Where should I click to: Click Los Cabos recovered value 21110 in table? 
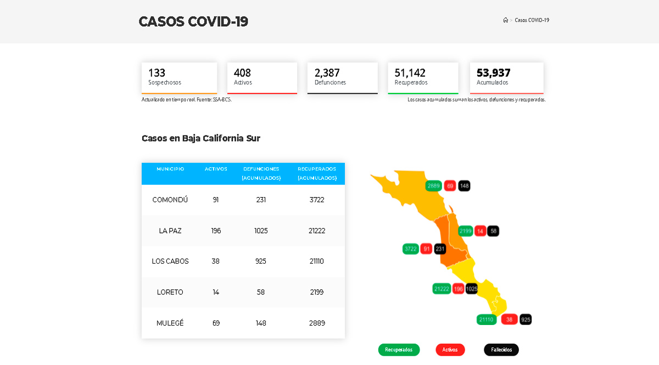point(317,261)
